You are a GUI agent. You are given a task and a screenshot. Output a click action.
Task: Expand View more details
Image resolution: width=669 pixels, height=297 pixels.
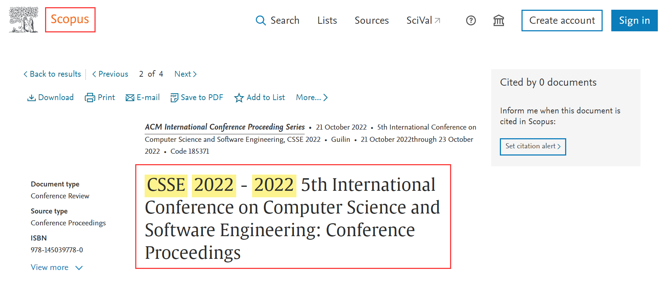[57, 267]
